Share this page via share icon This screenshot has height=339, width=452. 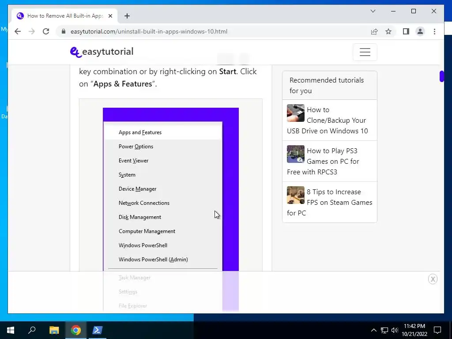(374, 31)
